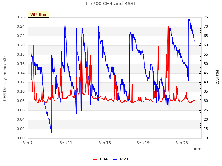The image size is (222, 166).
Task: Toggle the CH4 legend entry
Action: (100, 159)
